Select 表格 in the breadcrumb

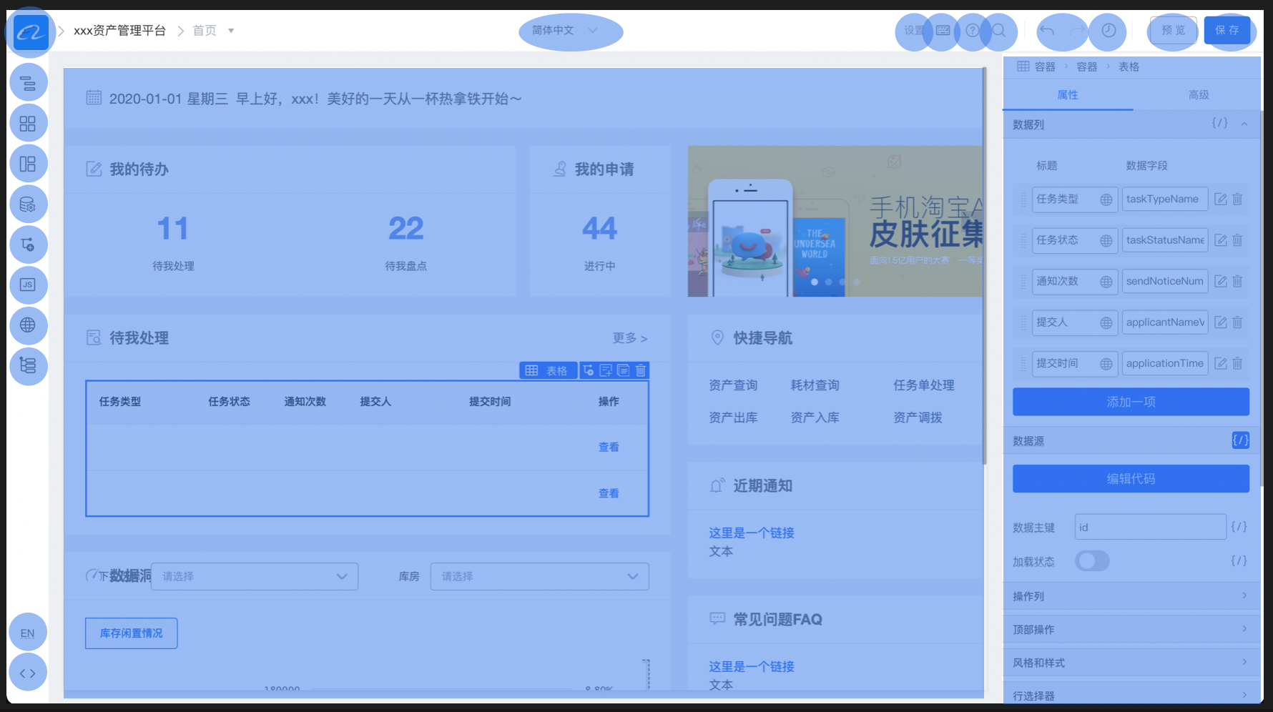(x=1129, y=67)
